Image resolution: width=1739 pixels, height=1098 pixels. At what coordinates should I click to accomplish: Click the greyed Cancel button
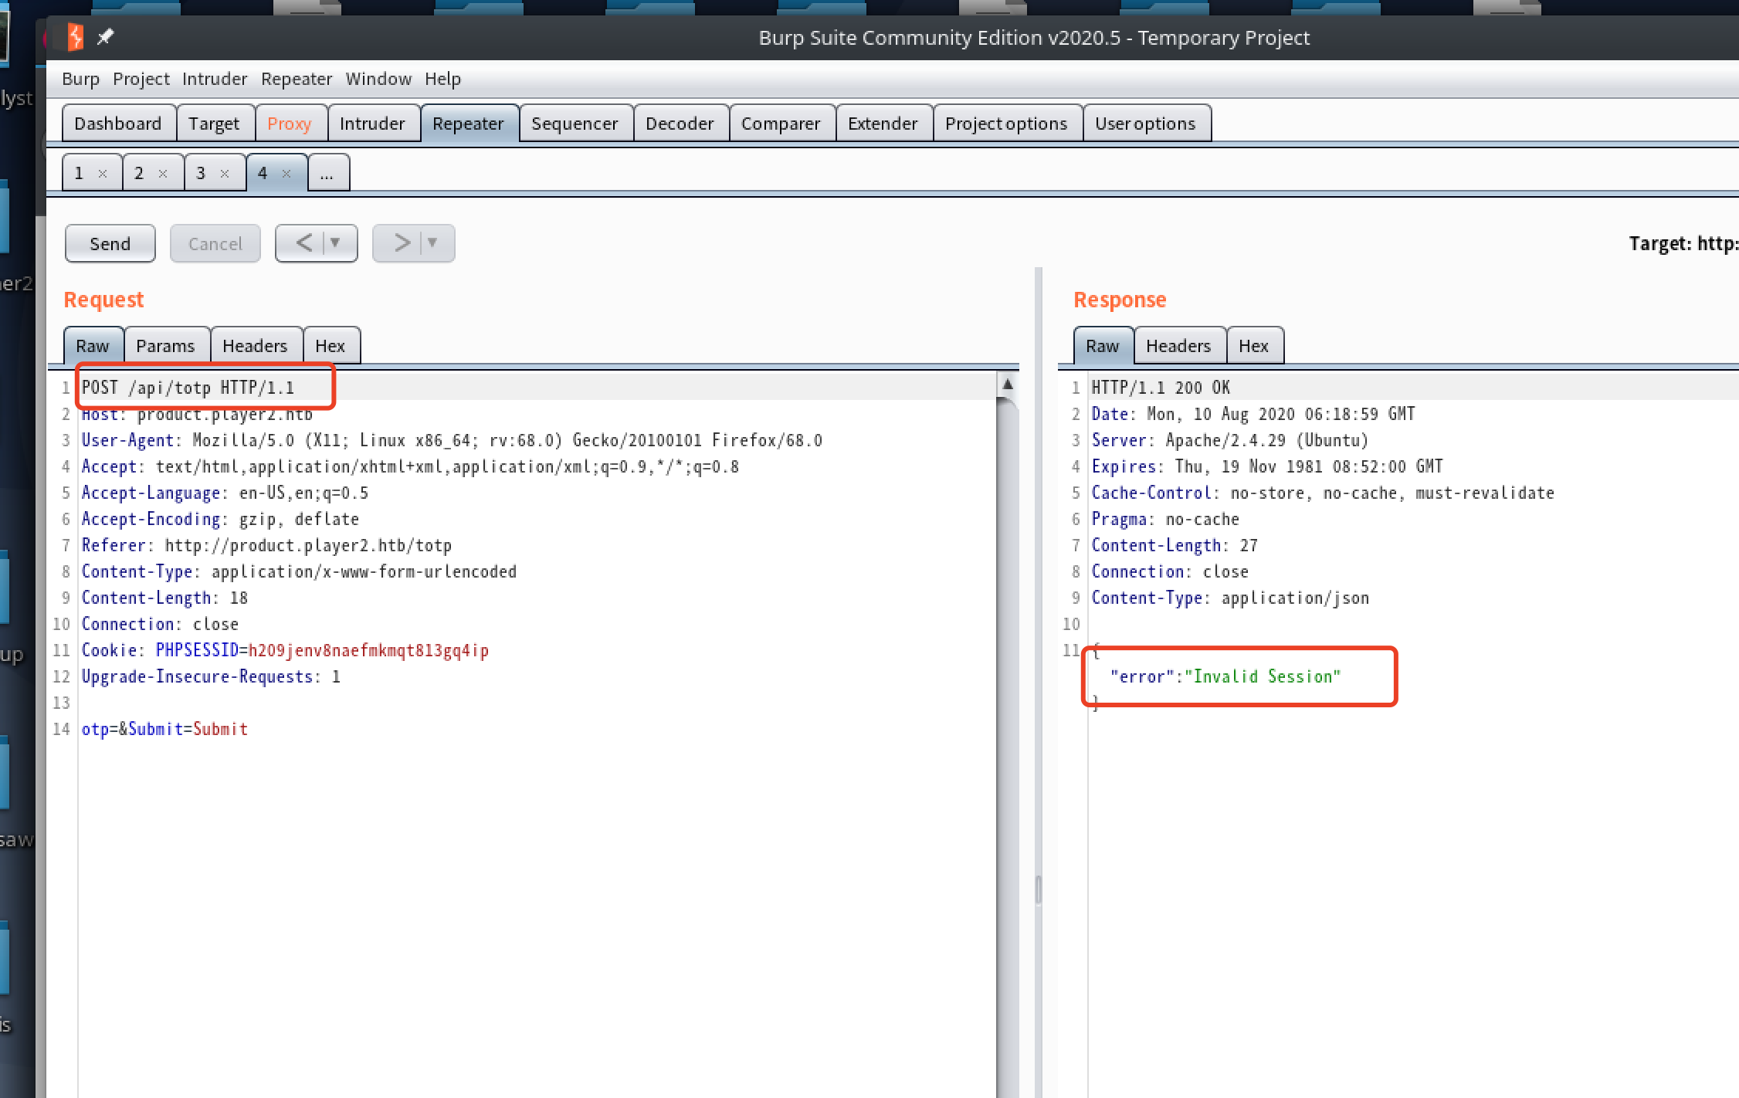pyautogui.click(x=215, y=244)
